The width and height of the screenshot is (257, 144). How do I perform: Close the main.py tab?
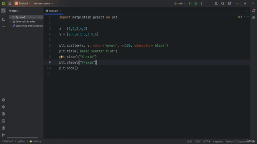[60, 11]
